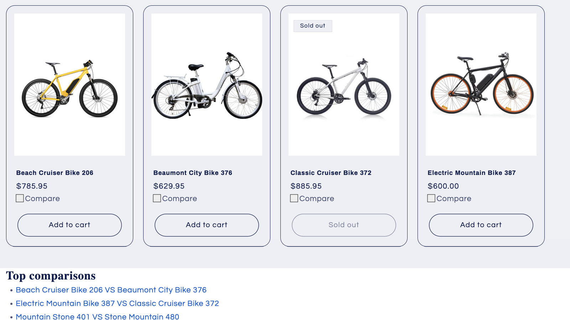Check Compare box for Classic Cruiser Bike 372
This screenshot has width=570, height=320.
coord(294,198)
